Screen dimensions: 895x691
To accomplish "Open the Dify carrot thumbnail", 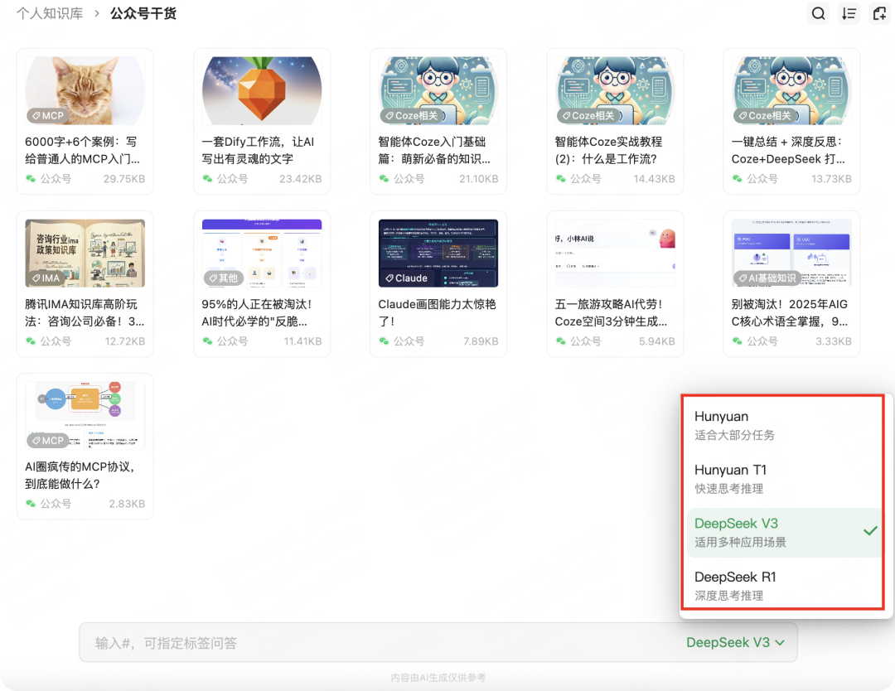I will pyautogui.click(x=261, y=90).
